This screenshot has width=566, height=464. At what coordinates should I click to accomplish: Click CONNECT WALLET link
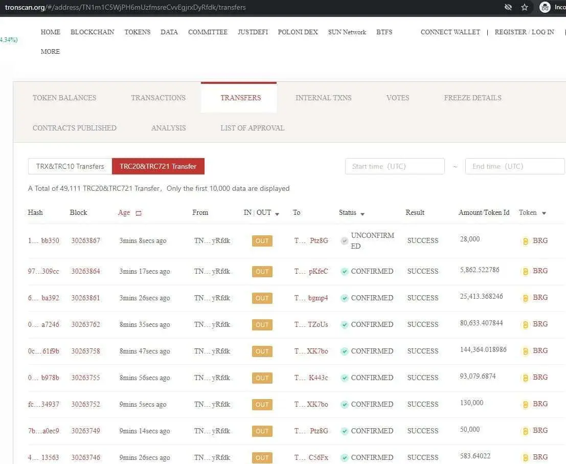click(450, 32)
